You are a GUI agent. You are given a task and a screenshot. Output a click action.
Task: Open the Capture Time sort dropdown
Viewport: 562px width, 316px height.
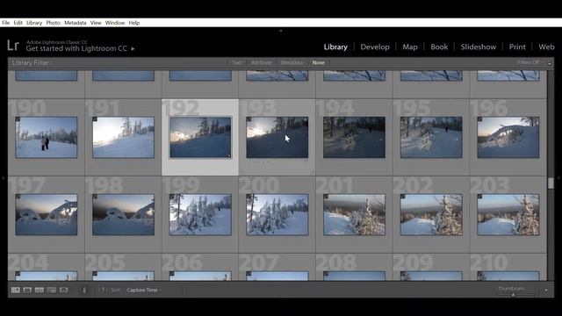[144, 290]
